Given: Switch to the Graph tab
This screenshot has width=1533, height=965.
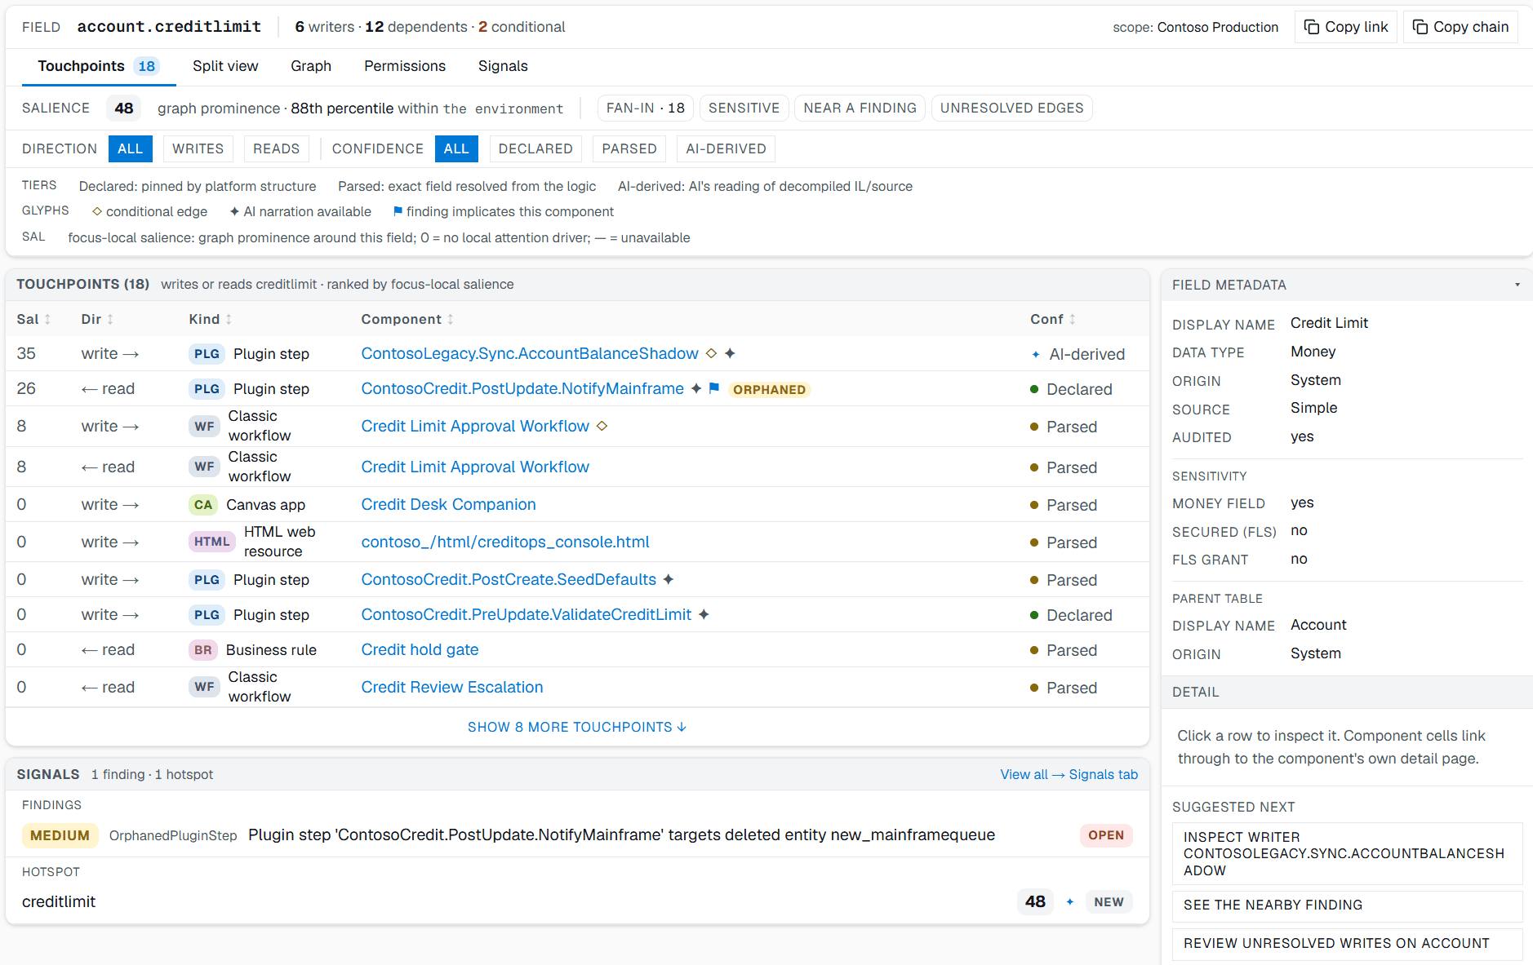Looking at the screenshot, I should pyautogui.click(x=311, y=66).
